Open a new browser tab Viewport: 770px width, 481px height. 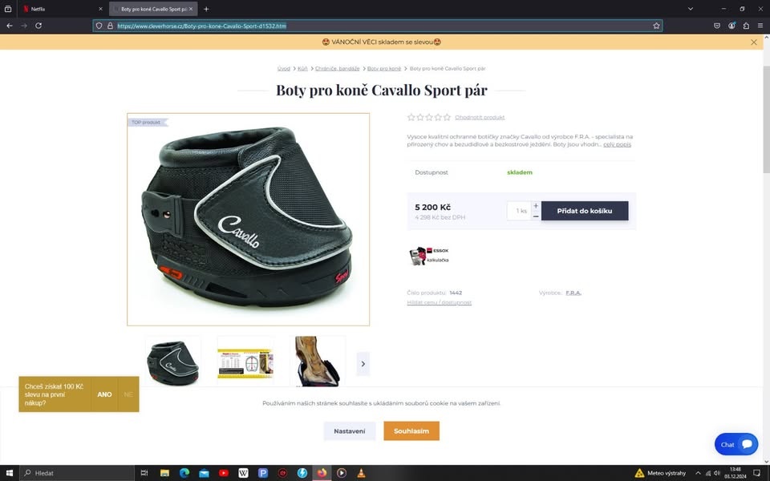point(206,9)
